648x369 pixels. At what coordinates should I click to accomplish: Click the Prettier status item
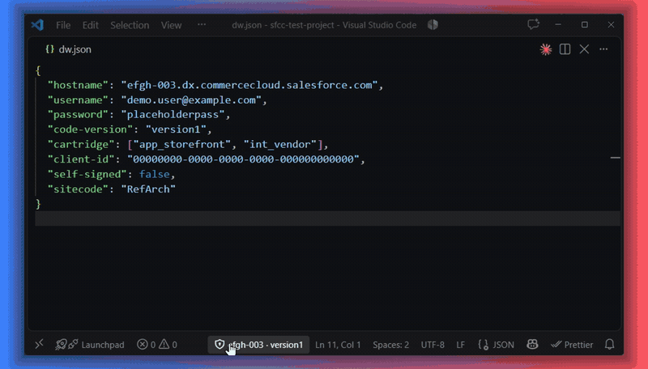pos(572,345)
